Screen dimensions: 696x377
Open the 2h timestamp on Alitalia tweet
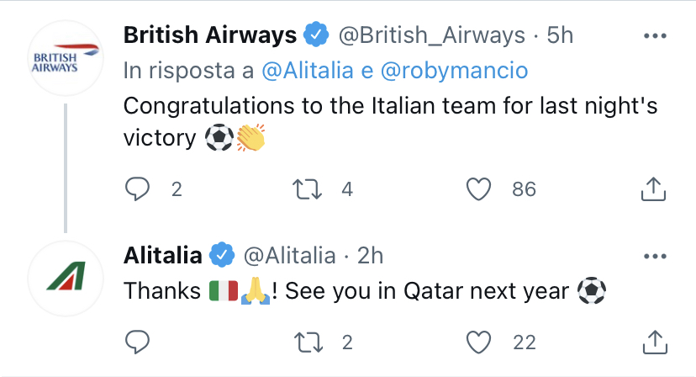370,254
